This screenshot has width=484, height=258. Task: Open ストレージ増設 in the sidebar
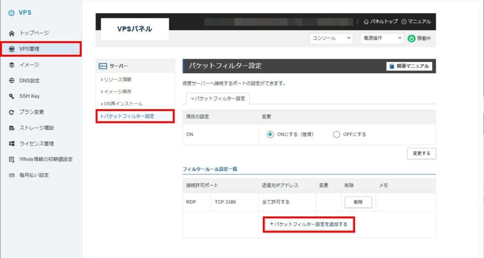[36, 128]
